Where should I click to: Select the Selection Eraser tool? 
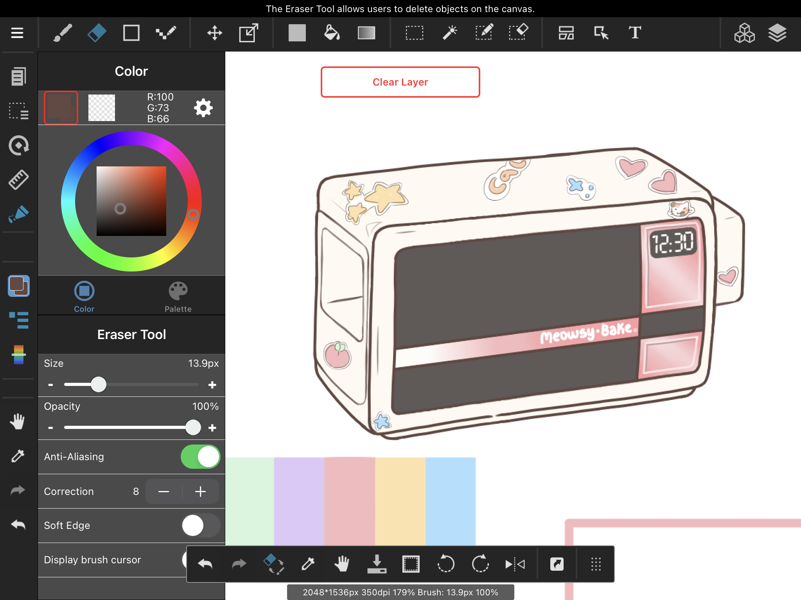(x=519, y=33)
